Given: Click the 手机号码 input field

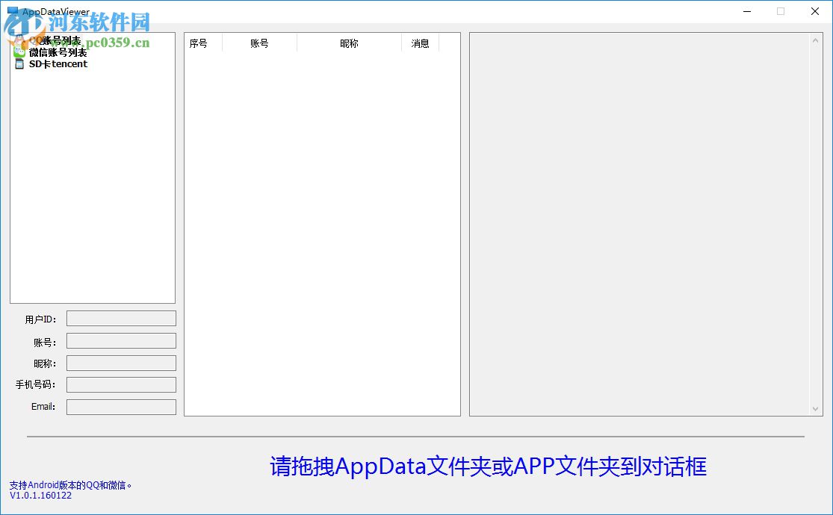Looking at the screenshot, I should pyautogui.click(x=120, y=384).
